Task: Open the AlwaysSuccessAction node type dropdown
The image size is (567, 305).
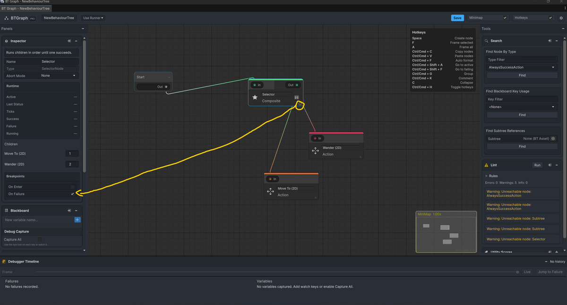Action: [x=522, y=68]
